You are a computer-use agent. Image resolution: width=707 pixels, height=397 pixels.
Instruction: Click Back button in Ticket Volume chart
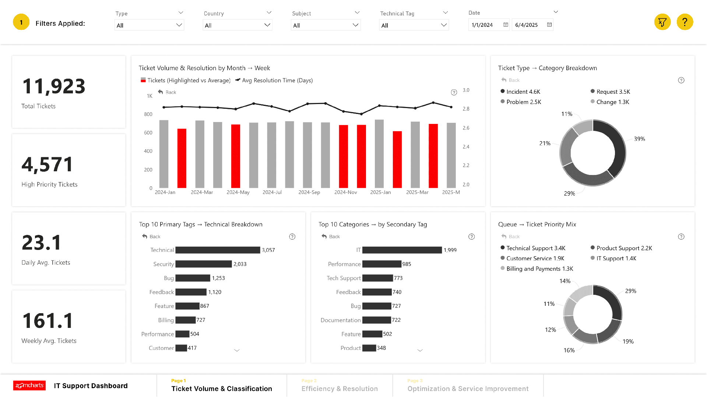tap(167, 92)
